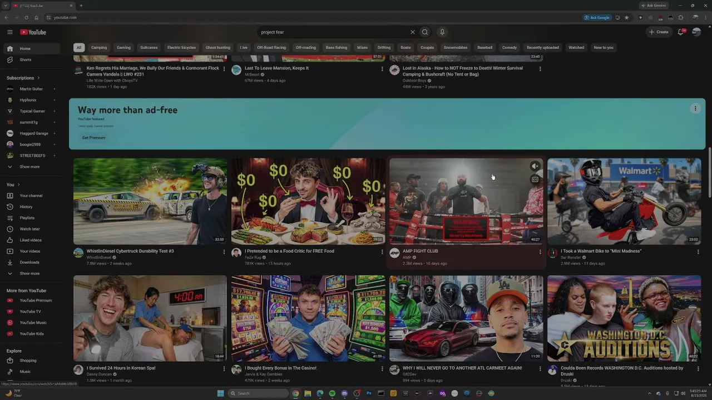The height and width of the screenshot is (400, 712).
Task: Open the Typical Gamer subscription
Action: point(33,111)
